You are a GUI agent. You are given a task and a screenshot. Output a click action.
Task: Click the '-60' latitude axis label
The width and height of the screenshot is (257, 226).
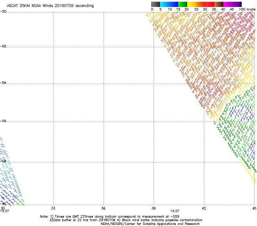click(3, 204)
